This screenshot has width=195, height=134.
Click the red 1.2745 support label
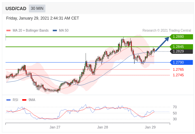click(x=178, y=75)
